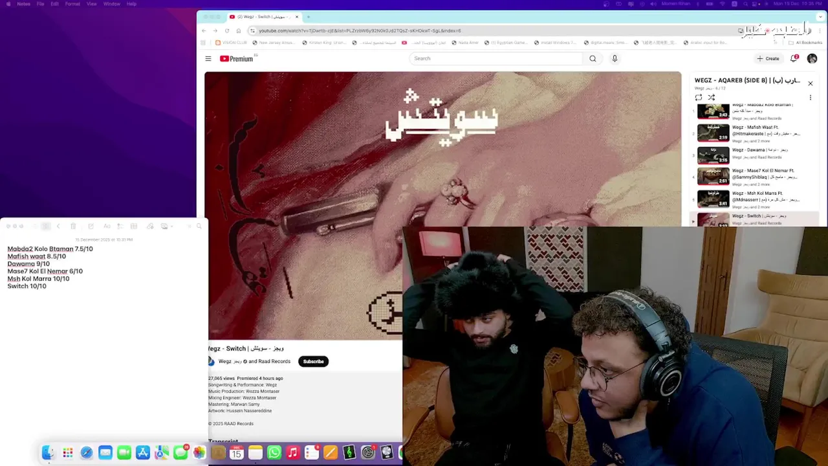Open Finder from the Dock
Screen dimensions: 828x466
[x=49, y=452]
